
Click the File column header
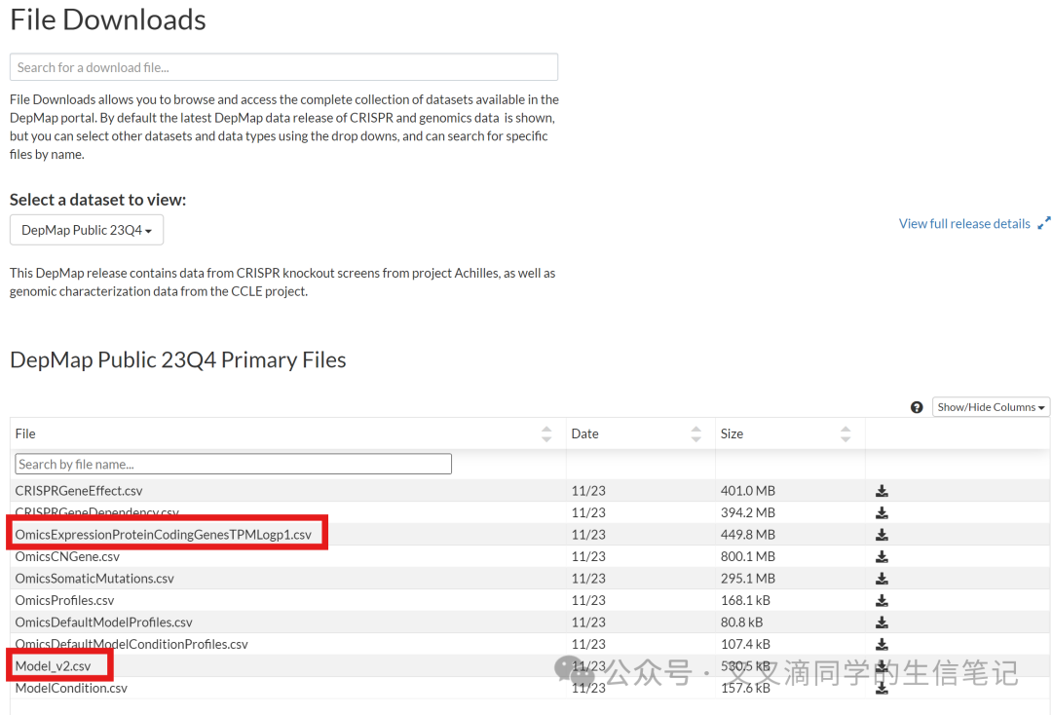coord(25,433)
